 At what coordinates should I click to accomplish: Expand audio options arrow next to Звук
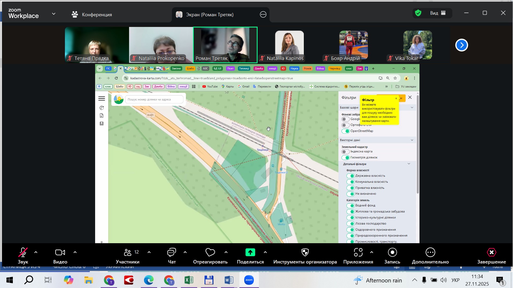pos(36,252)
